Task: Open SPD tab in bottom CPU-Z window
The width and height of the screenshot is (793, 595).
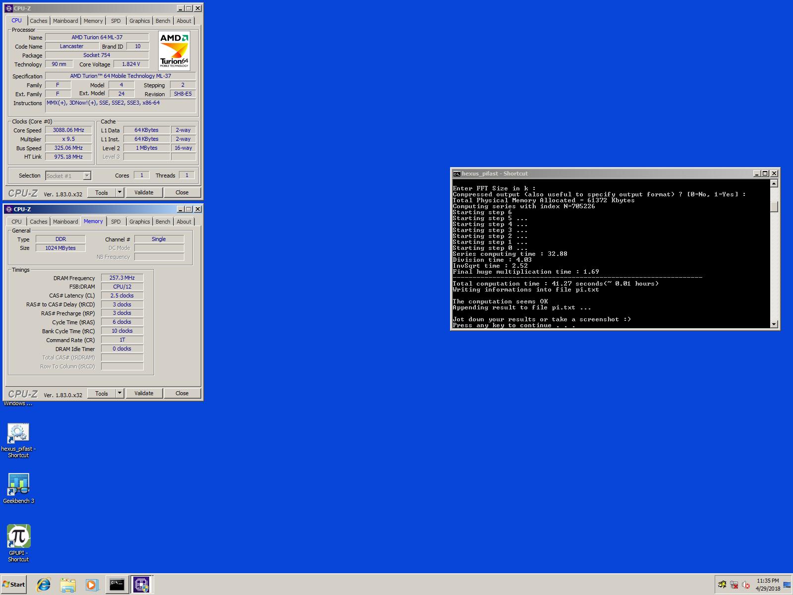Action: click(116, 222)
